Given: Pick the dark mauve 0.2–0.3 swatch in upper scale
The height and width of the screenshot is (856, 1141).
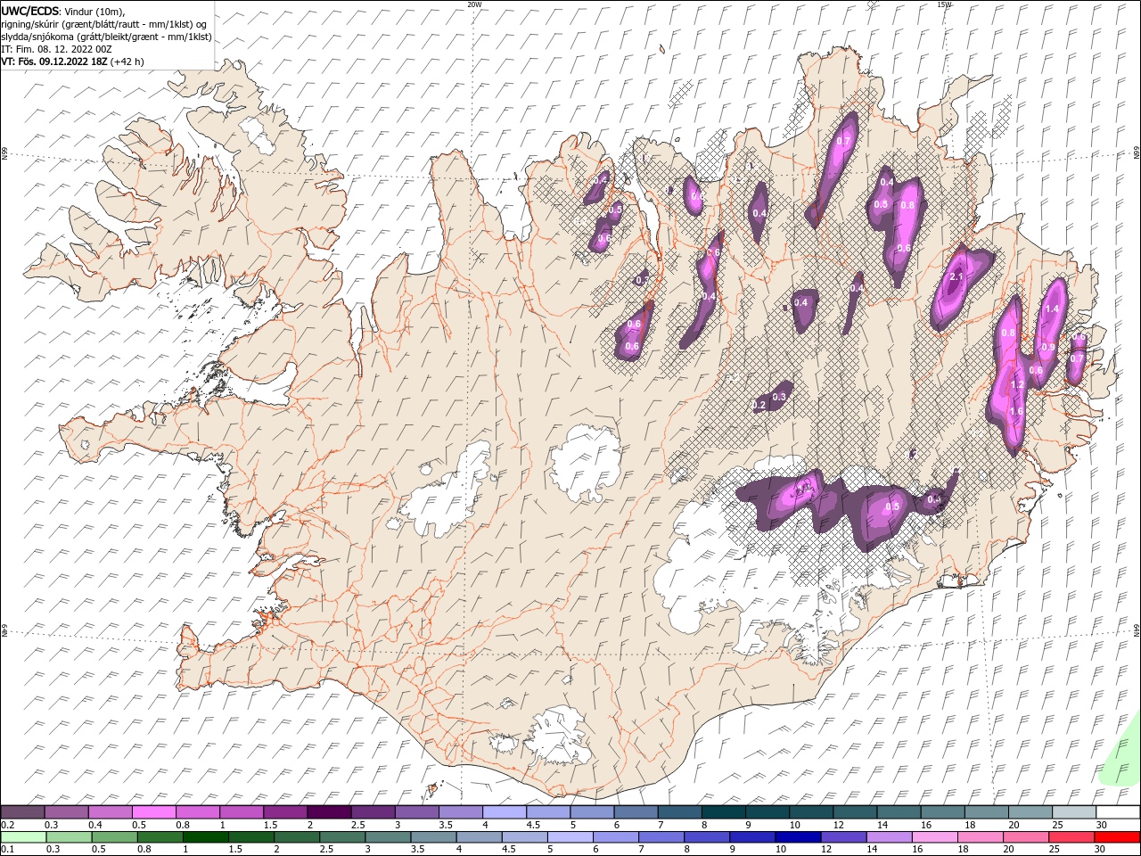Looking at the screenshot, I should (x=22, y=812).
